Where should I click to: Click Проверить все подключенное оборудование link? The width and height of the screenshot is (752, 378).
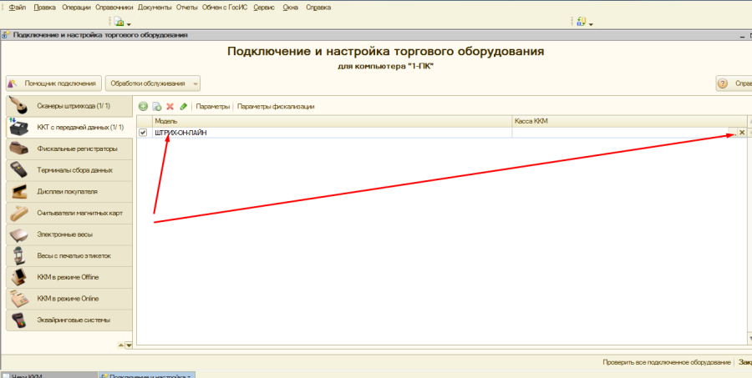coord(665,363)
